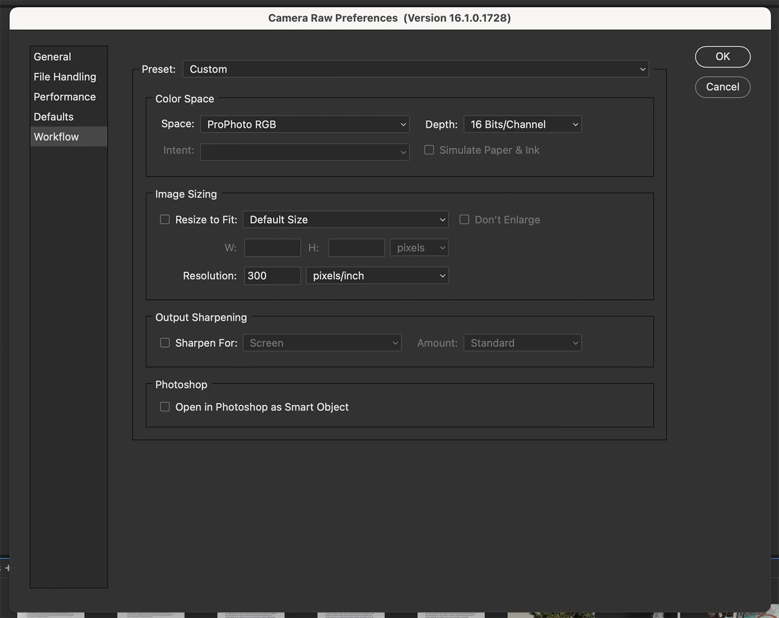Select the Defaults section in sidebar

[68, 117]
